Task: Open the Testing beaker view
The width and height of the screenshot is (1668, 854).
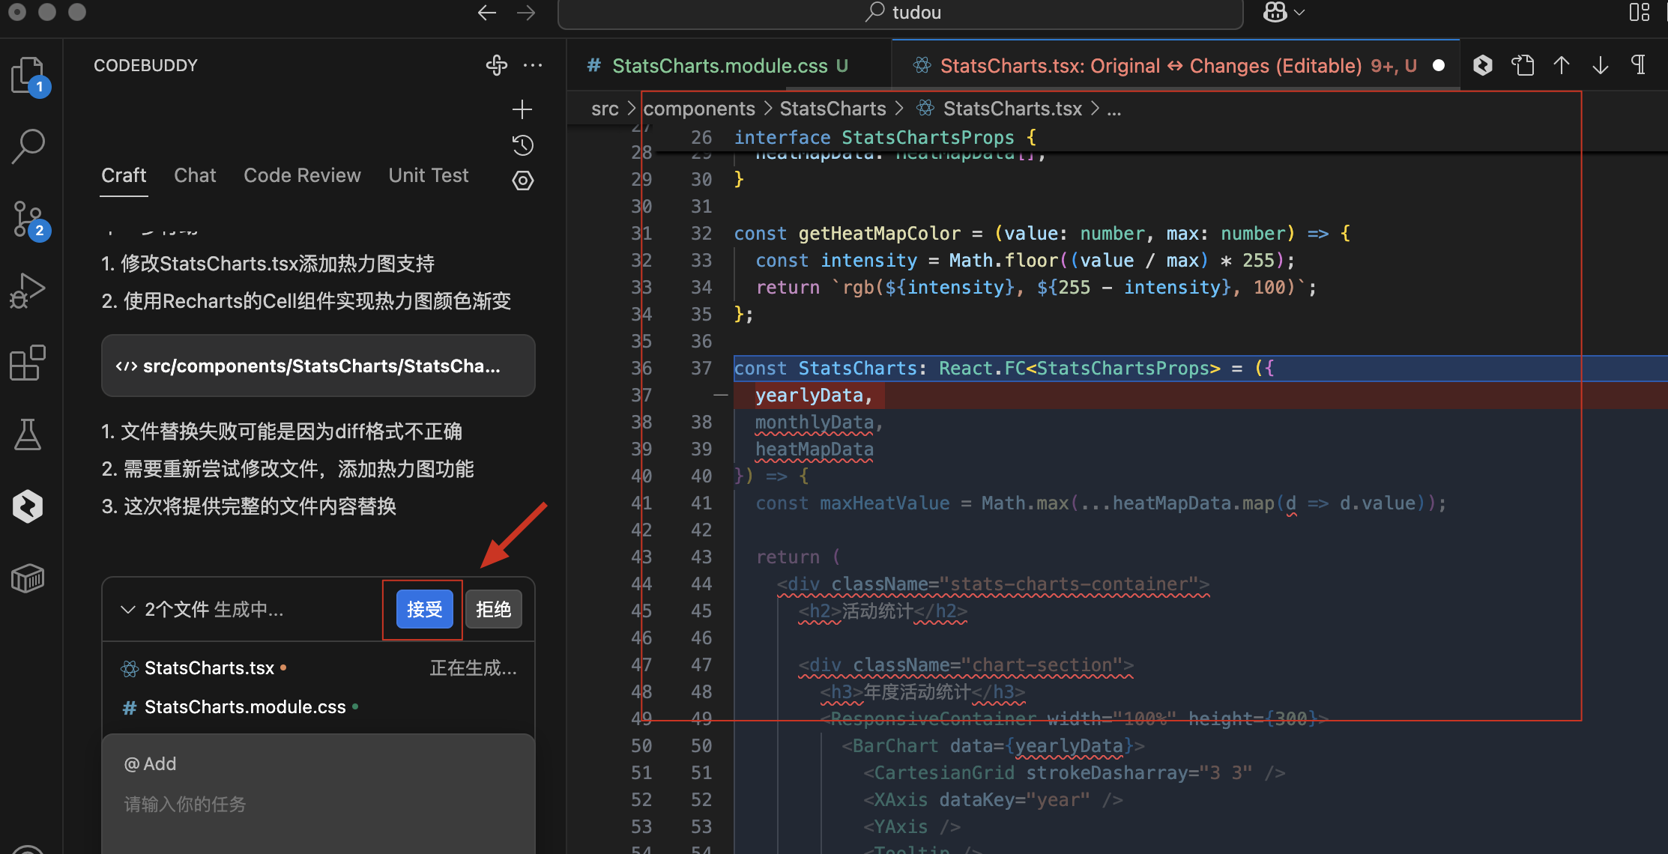Action: (x=28, y=434)
